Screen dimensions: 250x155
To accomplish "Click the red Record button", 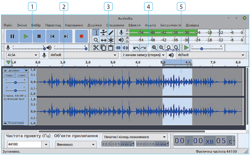I will 81,36.
